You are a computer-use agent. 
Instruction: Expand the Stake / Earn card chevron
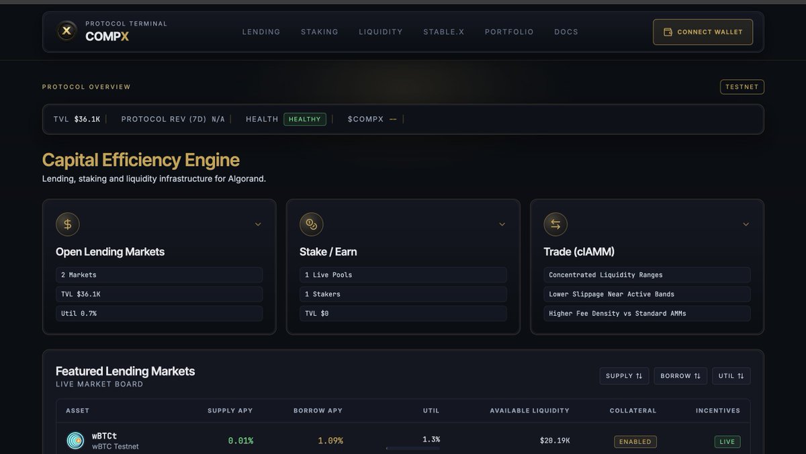(502, 224)
